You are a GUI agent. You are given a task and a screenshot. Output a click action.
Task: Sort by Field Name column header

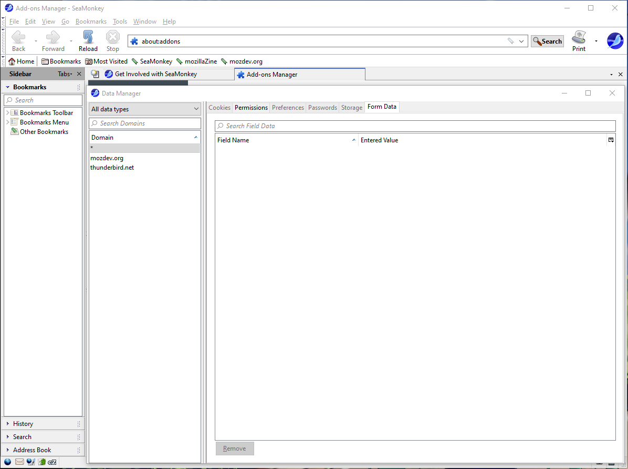233,140
